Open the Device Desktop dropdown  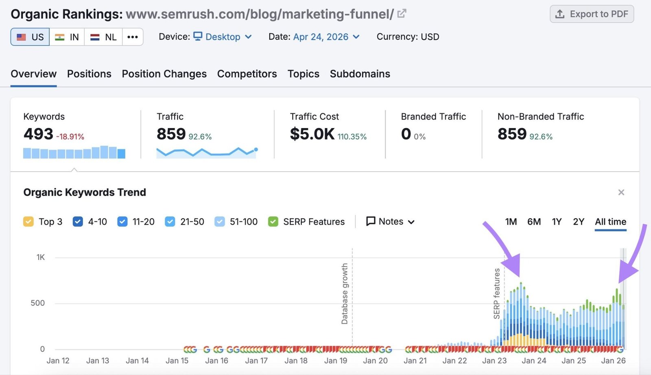[223, 37]
